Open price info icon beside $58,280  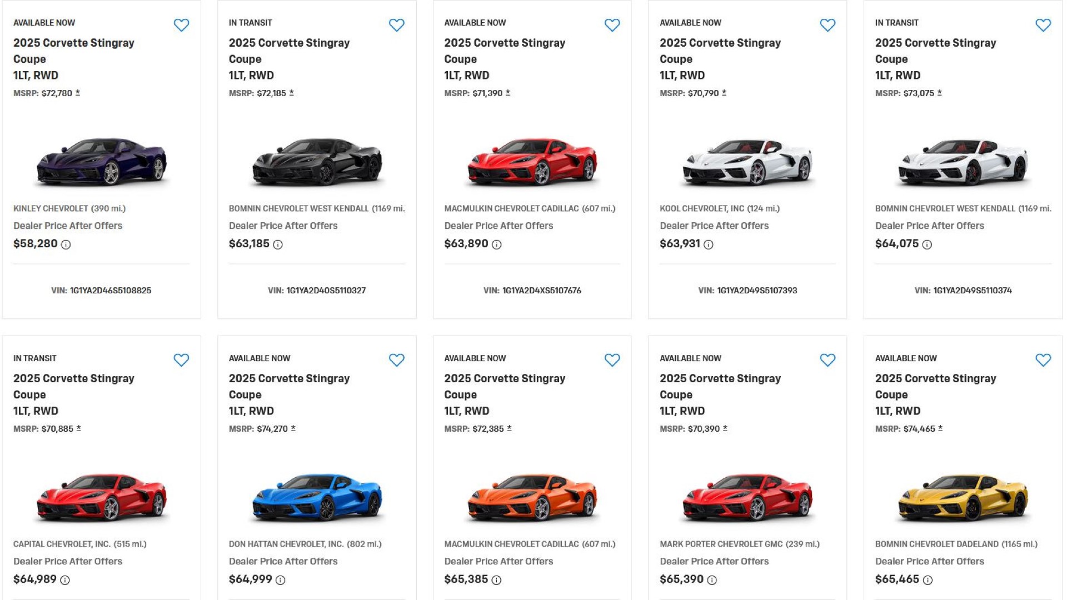click(x=66, y=244)
